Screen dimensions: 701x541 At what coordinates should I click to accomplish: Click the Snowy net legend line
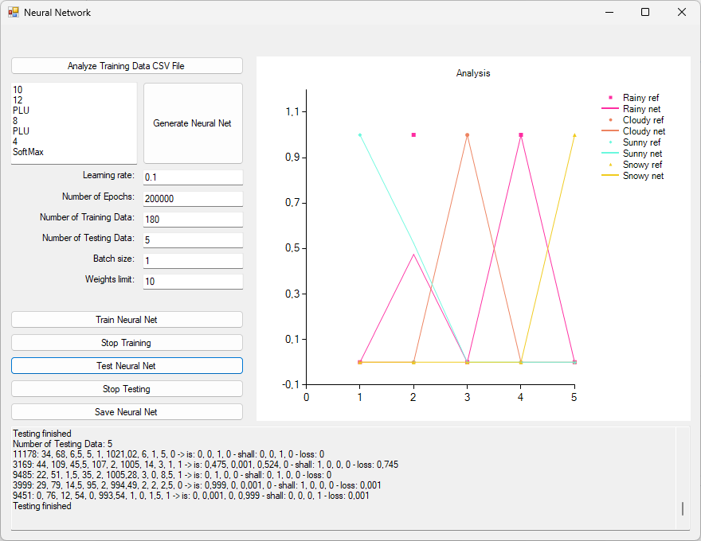[x=610, y=176]
